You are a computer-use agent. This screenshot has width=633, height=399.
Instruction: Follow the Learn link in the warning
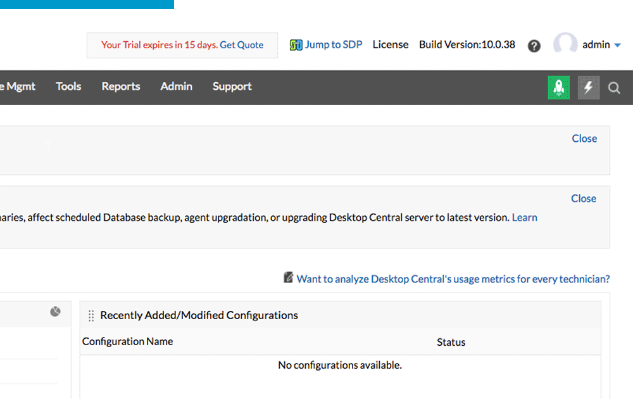tap(525, 217)
